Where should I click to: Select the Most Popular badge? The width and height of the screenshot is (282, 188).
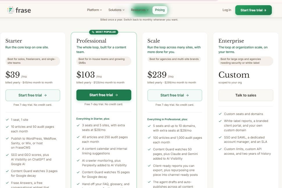[104, 32]
